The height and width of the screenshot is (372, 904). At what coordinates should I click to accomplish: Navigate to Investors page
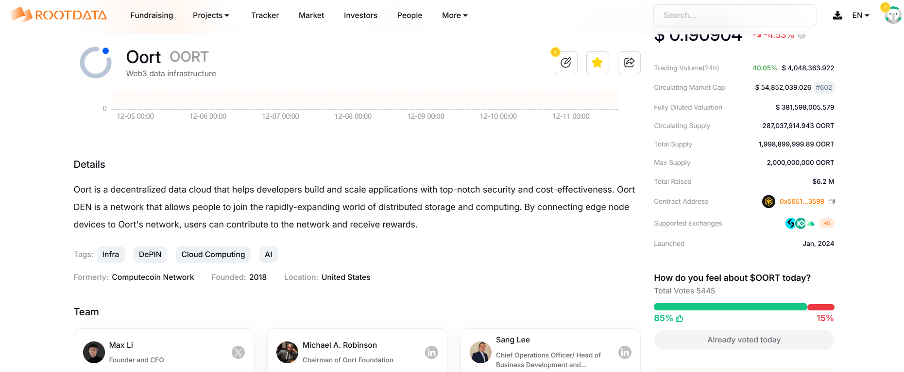pos(360,15)
